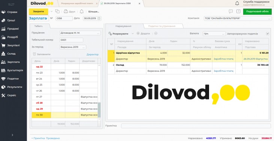Open the Результати sidebar section
The image size is (274, 141).
pyautogui.click(x=12, y=87)
